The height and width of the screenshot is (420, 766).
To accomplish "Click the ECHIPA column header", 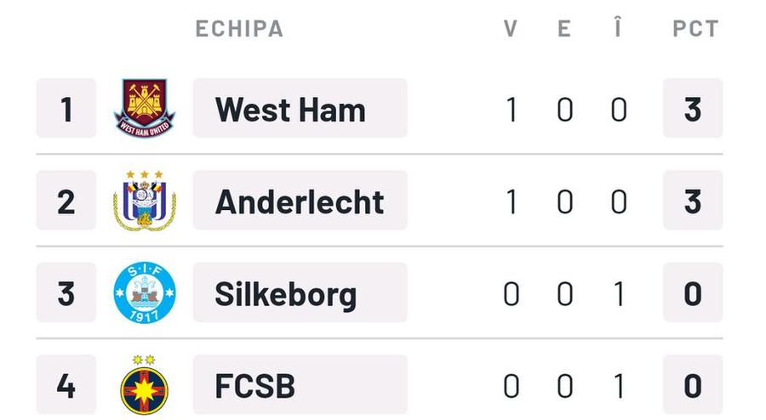I will tap(239, 29).
